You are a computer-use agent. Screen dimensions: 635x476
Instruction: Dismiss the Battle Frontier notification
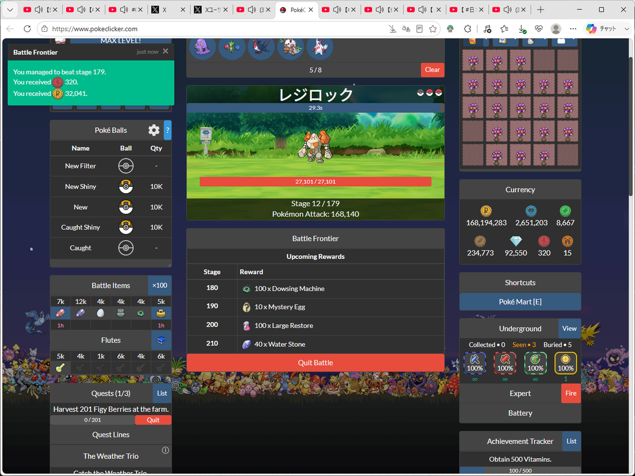(x=166, y=51)
